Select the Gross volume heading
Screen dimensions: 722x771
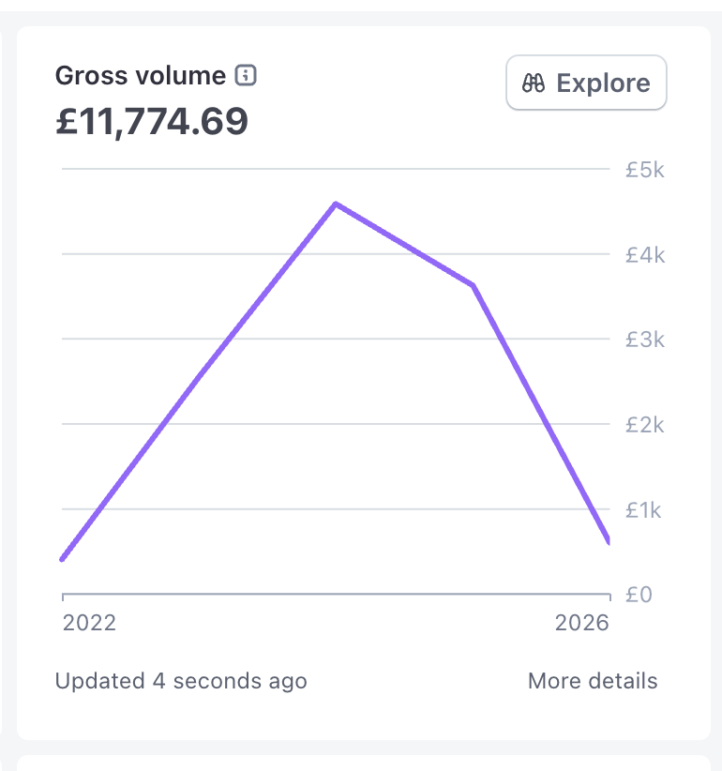(141, 76)
